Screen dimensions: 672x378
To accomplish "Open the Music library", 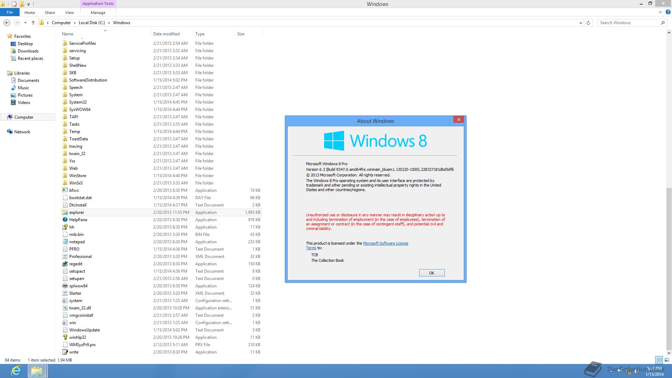I will [x=23, y=88].
